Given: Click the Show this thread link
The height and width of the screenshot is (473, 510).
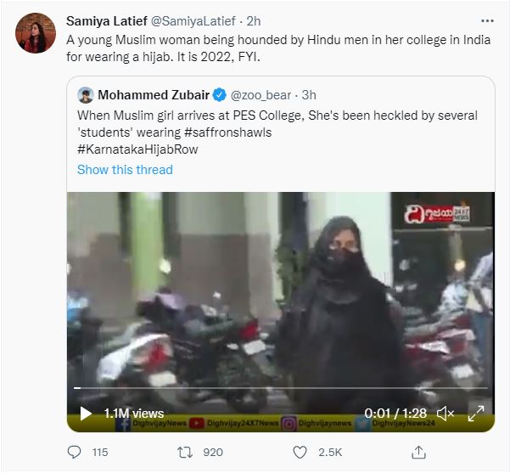Looking at the screenshot, I should [125, 170].
